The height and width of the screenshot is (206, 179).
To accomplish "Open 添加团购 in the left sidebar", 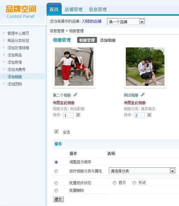I will click(15, 84).
